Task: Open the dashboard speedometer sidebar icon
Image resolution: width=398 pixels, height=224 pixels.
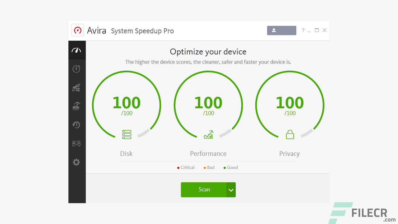Action: pyautogui.click(x=76, y=50)
